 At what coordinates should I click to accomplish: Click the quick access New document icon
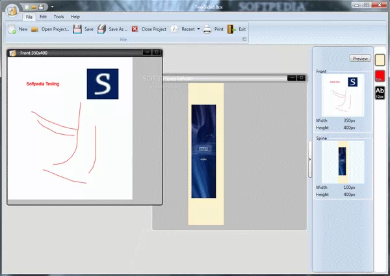27,7
